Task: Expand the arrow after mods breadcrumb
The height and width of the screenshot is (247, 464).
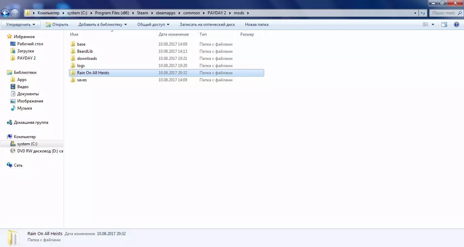Action: tap(248, 13)
